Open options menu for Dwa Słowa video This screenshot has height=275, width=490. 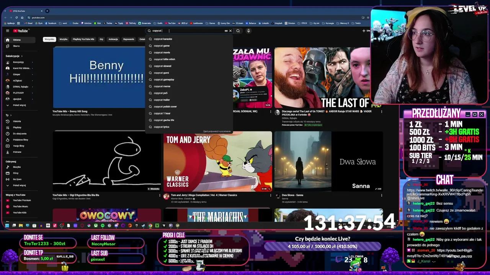pyautogui.click(x=381, y=196)
